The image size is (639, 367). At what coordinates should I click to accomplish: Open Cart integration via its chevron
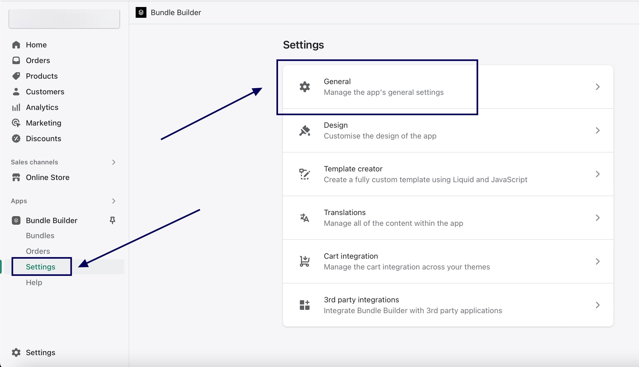click(598, 261)
